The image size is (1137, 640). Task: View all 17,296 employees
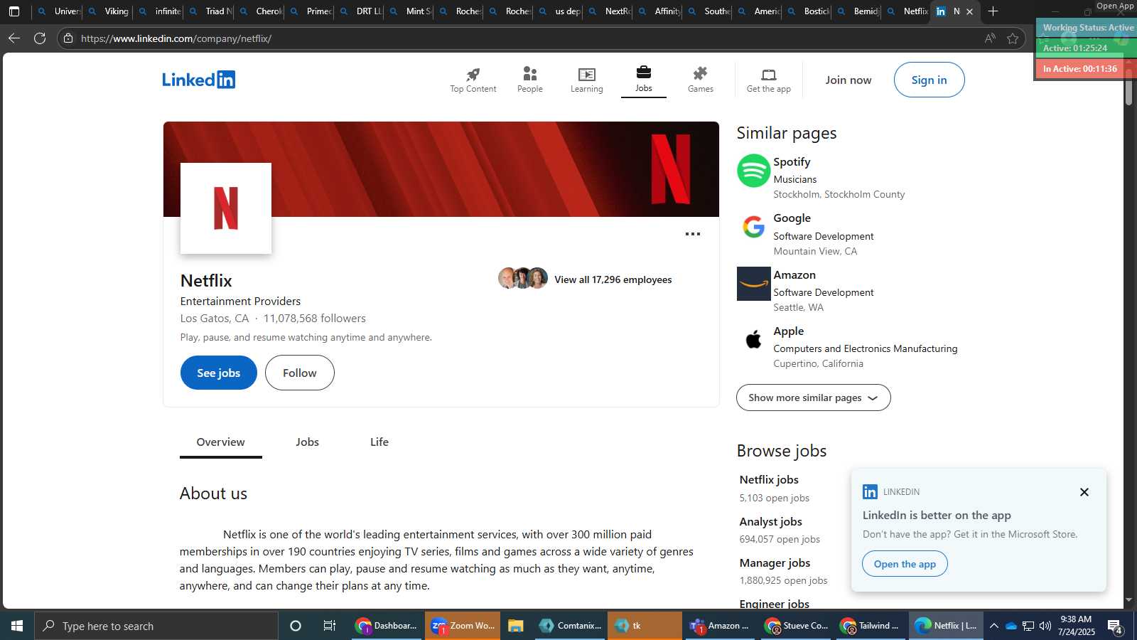613,279
